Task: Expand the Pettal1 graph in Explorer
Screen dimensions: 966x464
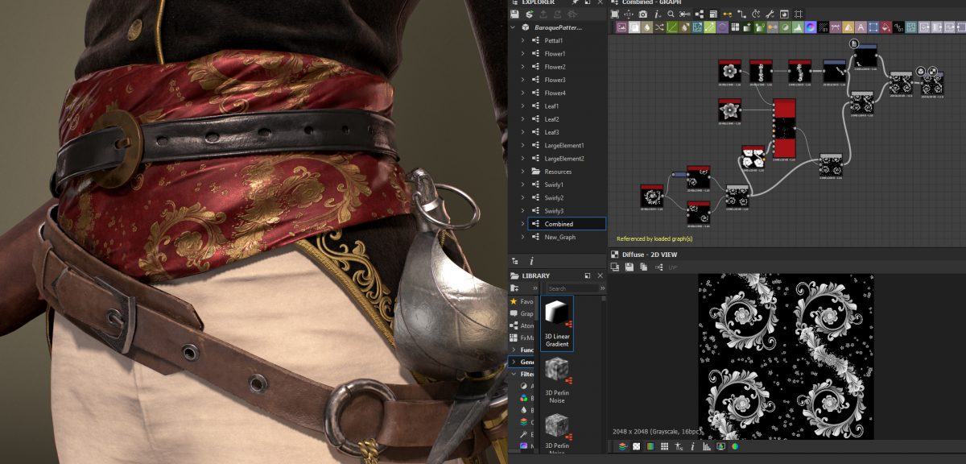Action: pyautogui.click(x=522, y=39)
